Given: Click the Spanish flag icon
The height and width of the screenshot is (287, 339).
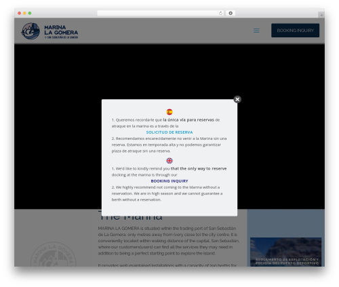Looking at the screenshot, I should click(169, 112).
